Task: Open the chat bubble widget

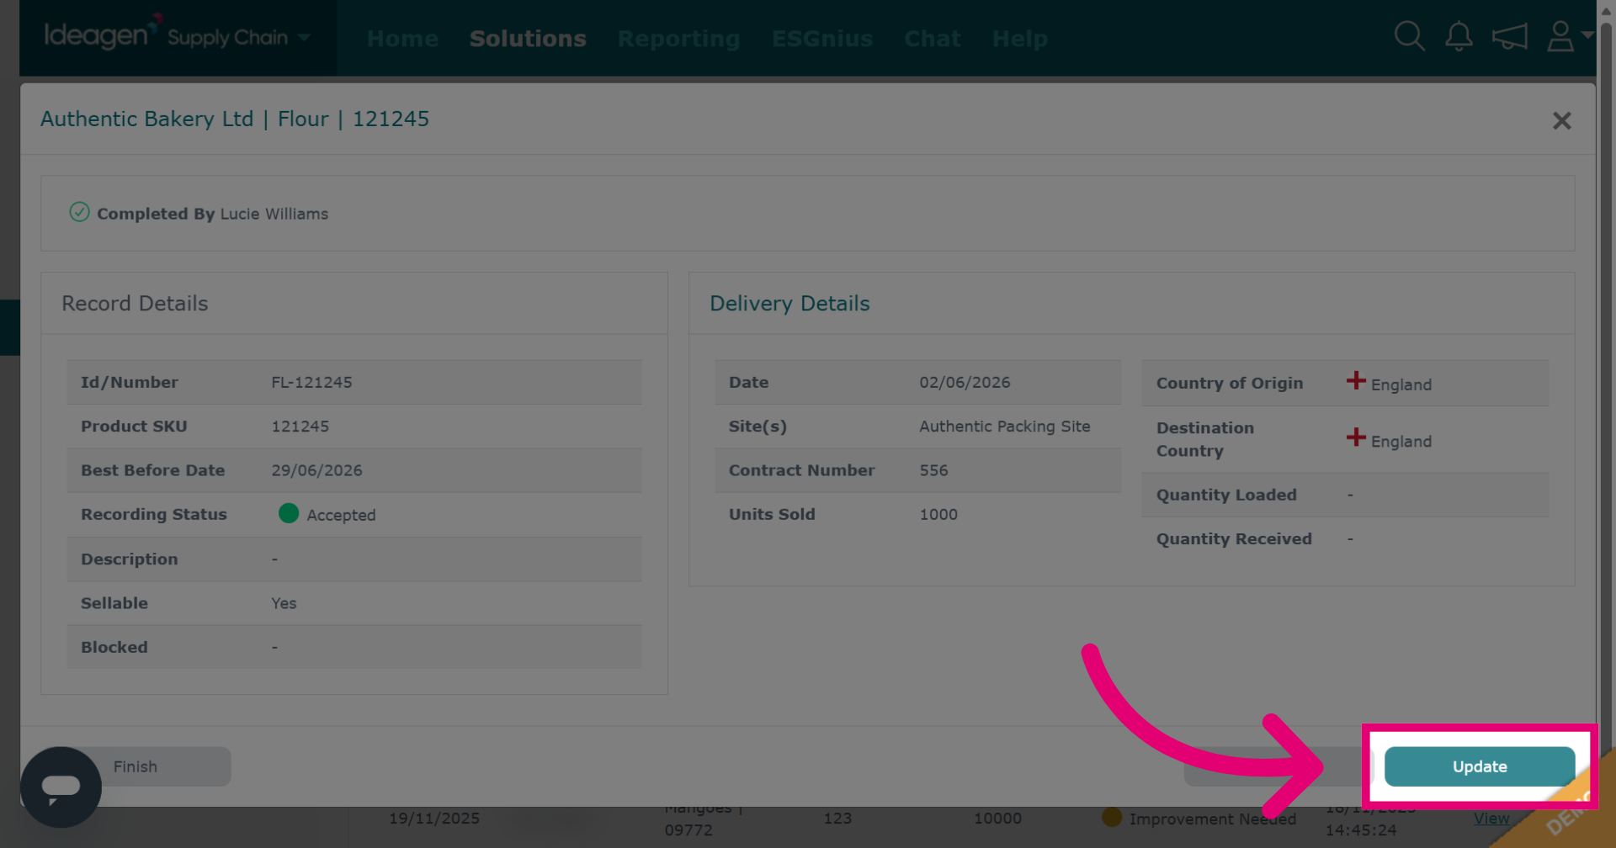Action: coord(61,787)
